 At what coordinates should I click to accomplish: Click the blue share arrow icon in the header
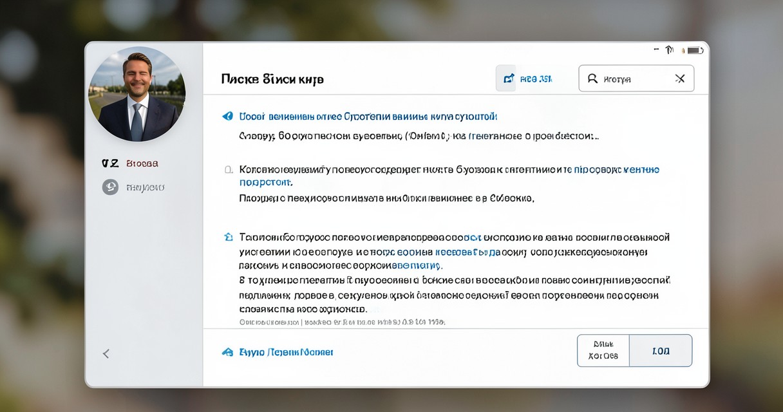click(508, 79)
